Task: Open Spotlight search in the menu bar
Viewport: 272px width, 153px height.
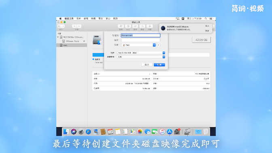Action: pyautogui.click(x=206, y=18)
